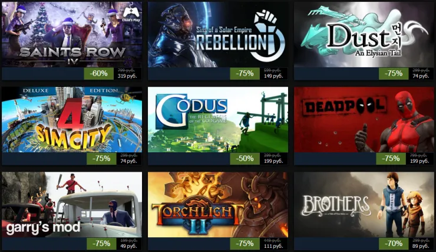Click the 74 руб. price under SimCity 4
The height and width of the screenshot is (252, 436).
[x=128, y=161]
